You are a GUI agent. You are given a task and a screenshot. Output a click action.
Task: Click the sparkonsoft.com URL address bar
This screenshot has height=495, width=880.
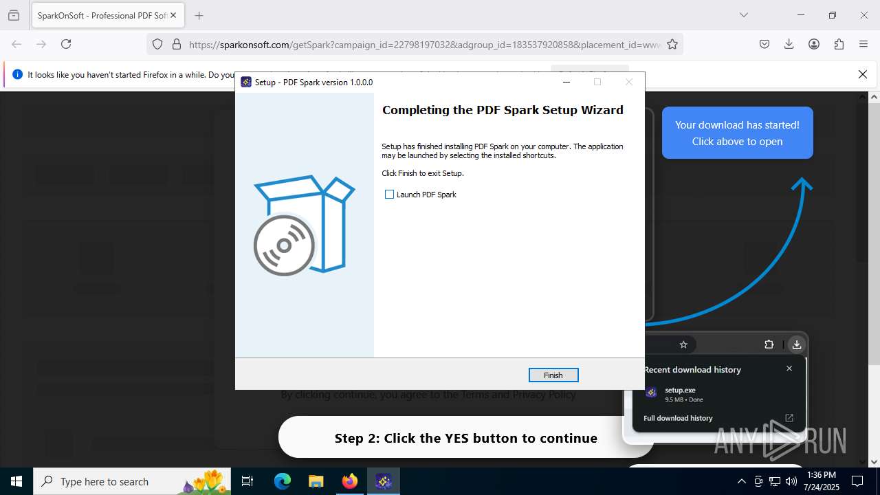pyautogui.click(x=424, y=44)
